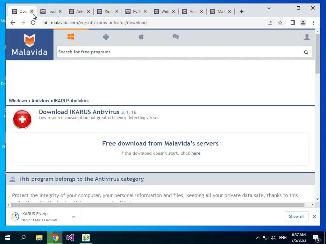
Task: Click the Antivirus breadcrumb link
Action: point(40,101)
